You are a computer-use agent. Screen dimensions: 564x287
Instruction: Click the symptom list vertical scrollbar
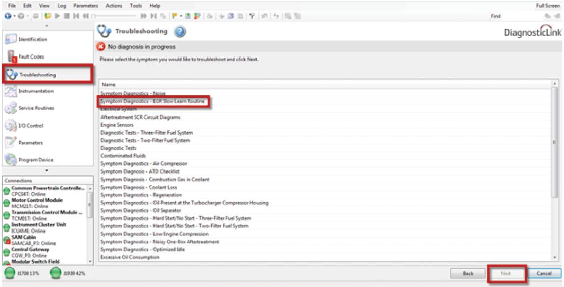coord(554,142)
